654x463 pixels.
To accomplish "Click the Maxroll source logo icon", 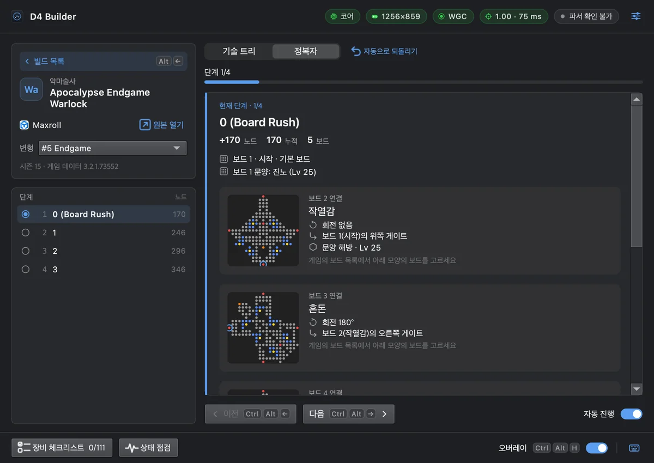I will (24, 125).
